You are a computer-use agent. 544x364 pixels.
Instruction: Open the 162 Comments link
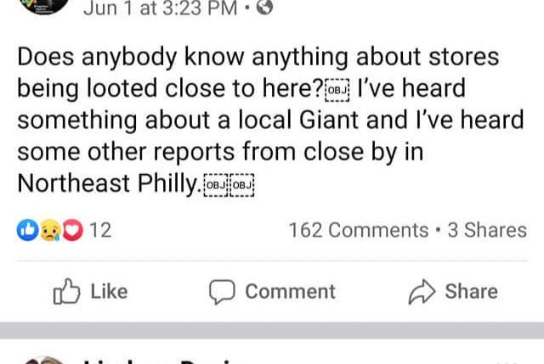point(359,230)
